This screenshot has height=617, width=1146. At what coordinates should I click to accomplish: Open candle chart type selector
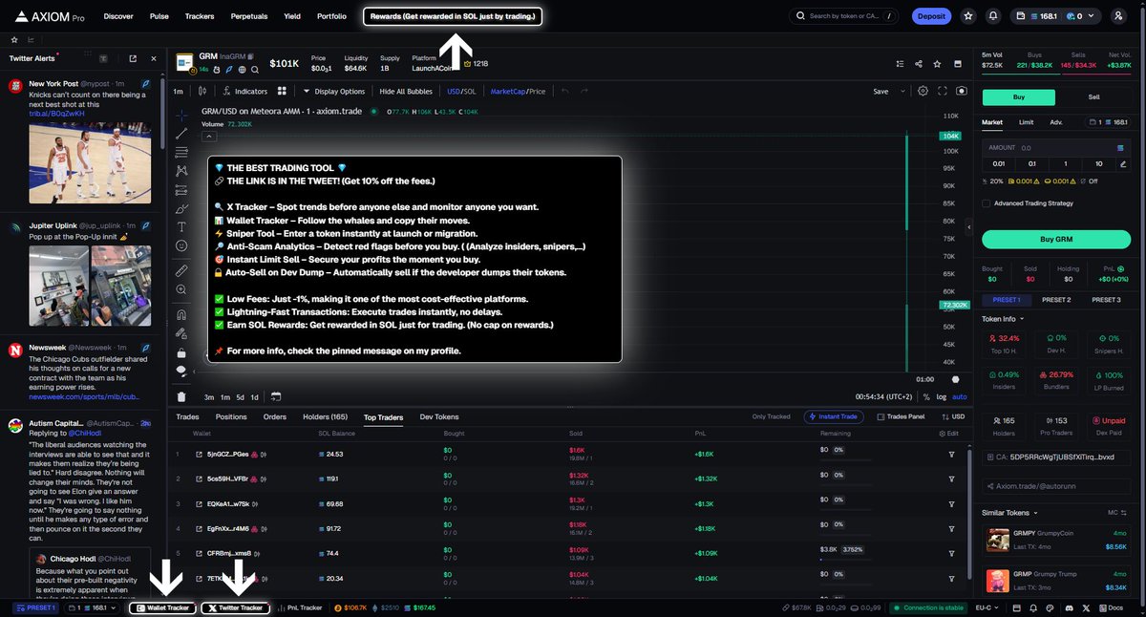tap(202, 92)
